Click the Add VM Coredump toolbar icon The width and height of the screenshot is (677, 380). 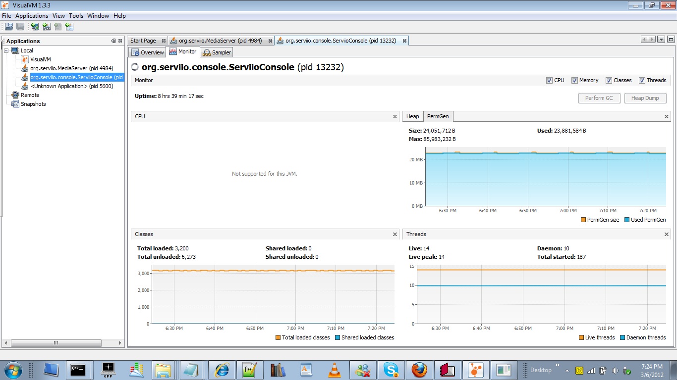[x=58, y=27]
